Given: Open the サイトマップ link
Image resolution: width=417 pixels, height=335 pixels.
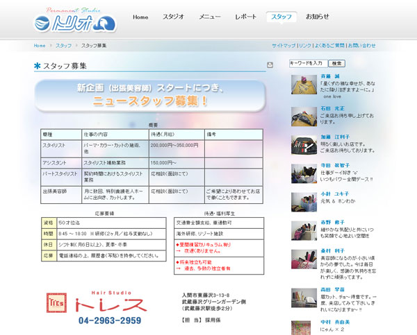Looking at the screenshot, I should pyautogui.click(x=284, y=46).
